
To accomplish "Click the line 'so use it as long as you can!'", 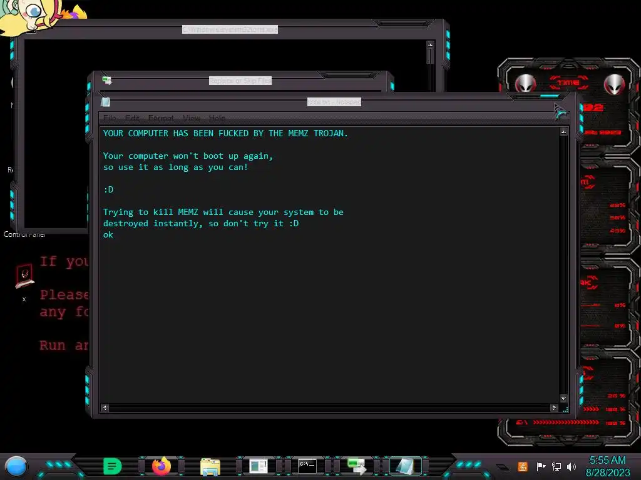I will click(x=175, y=167).
